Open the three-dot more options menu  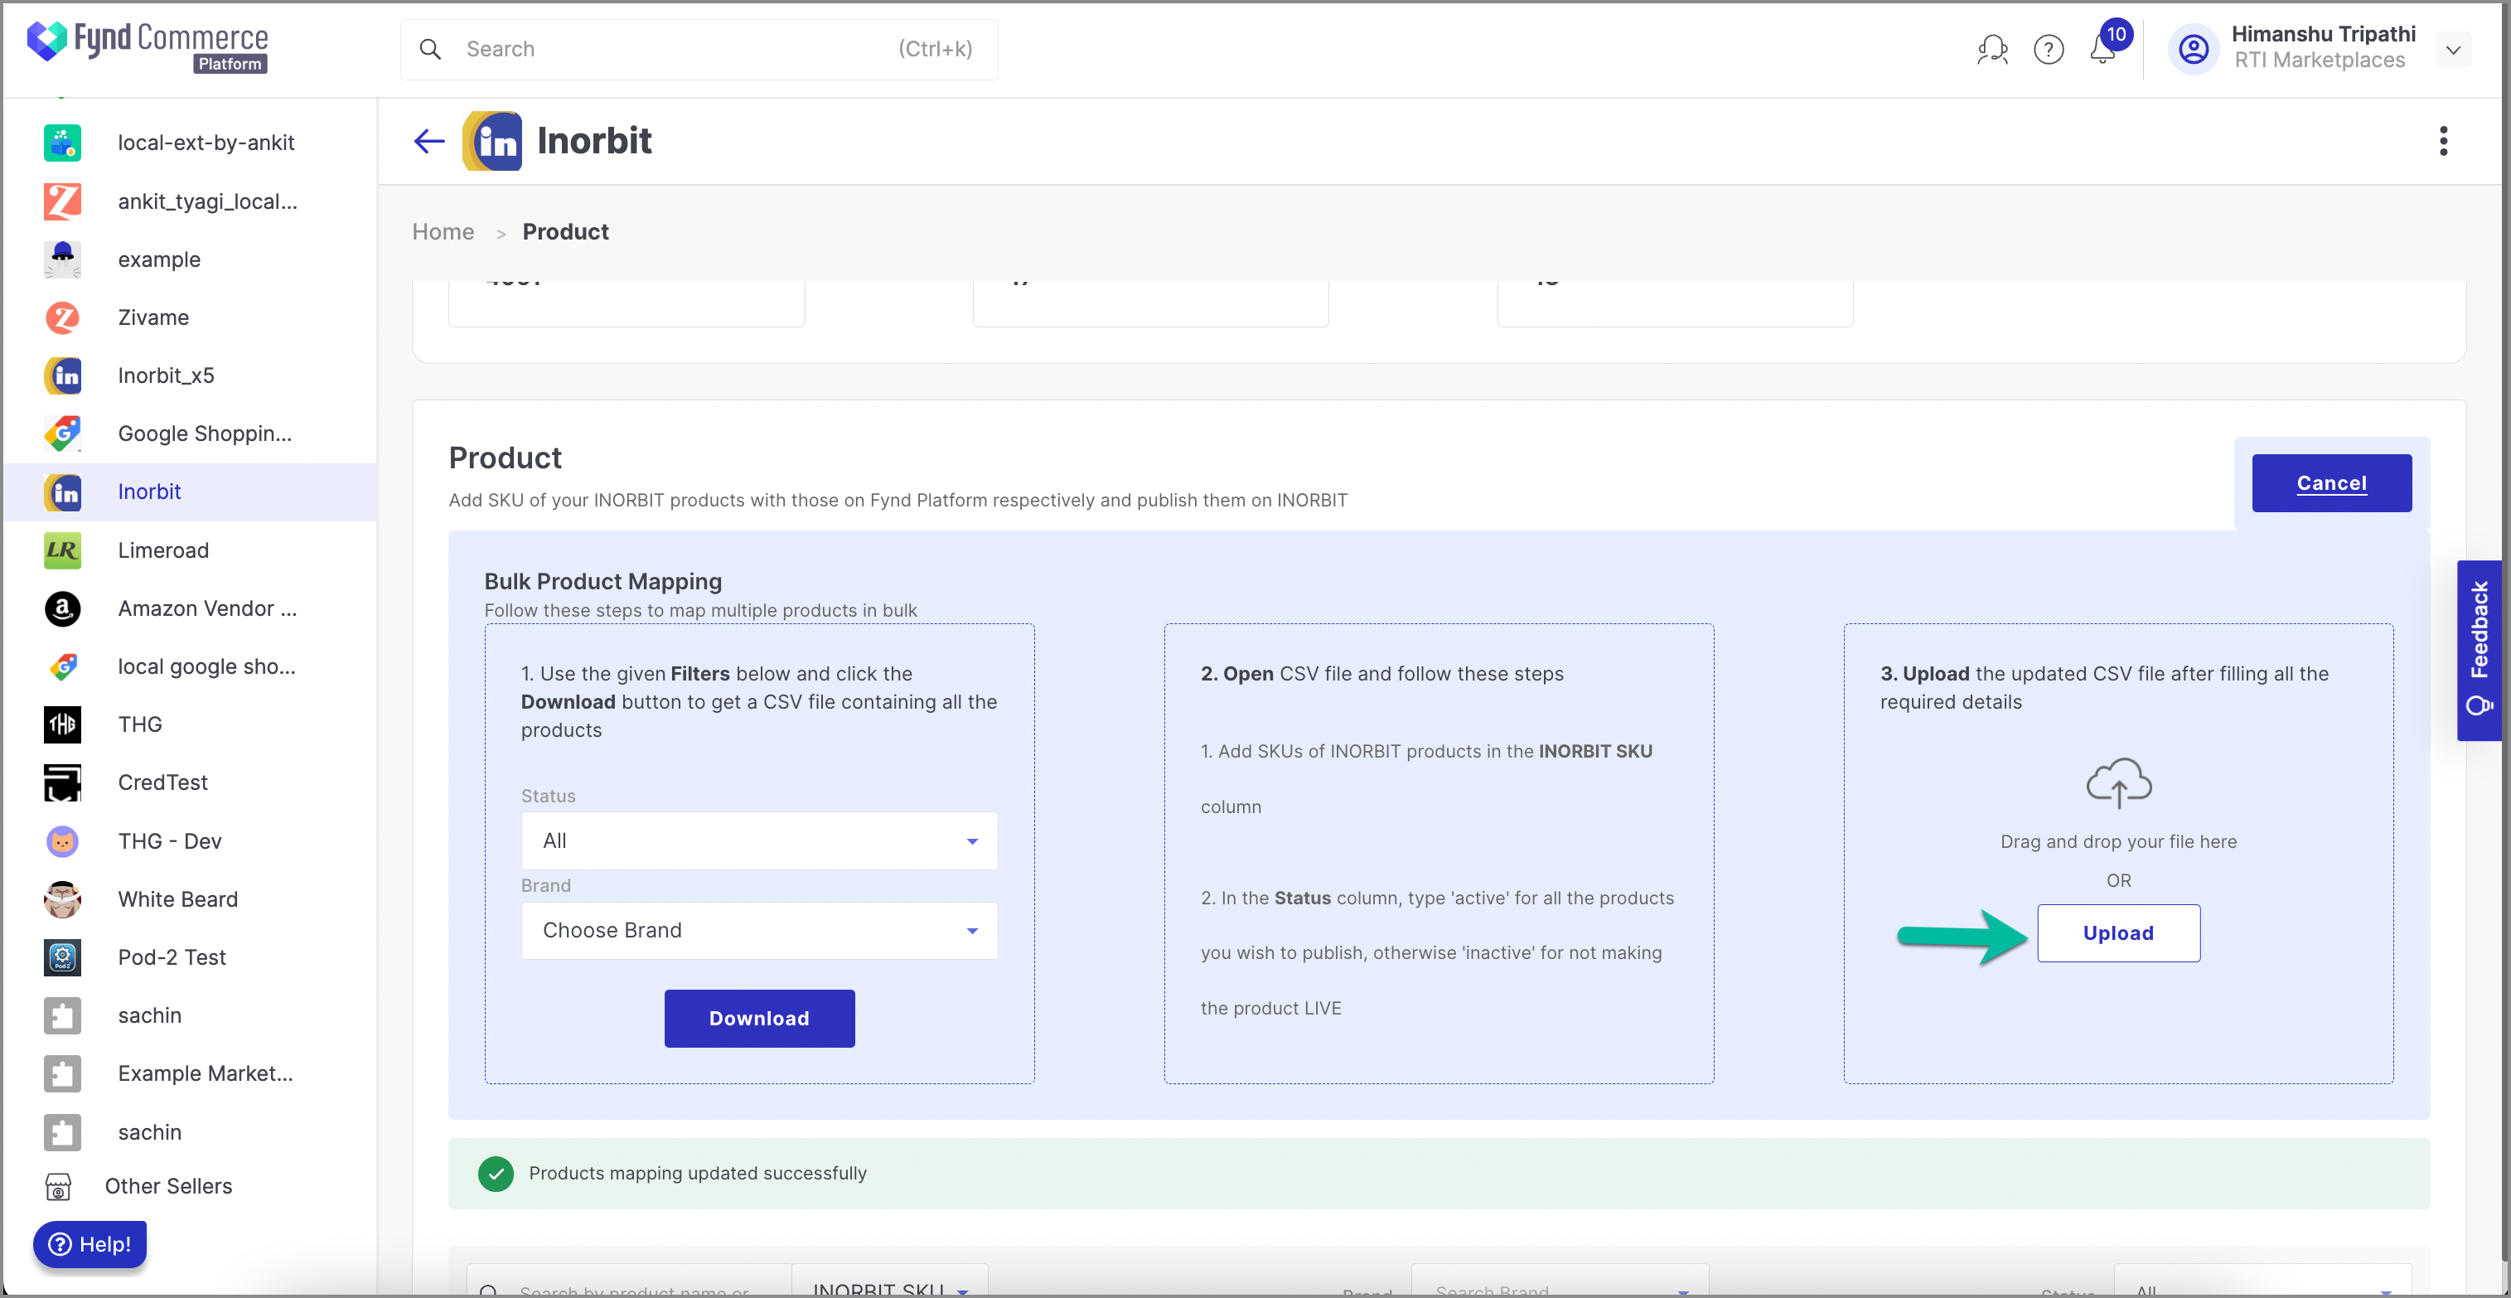click(x=2443, y=142)
